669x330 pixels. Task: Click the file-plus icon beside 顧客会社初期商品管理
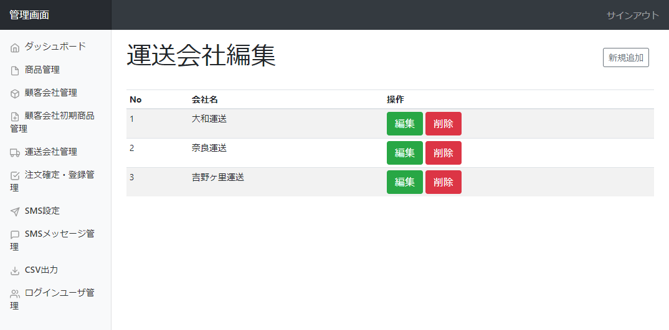[15, 117]
